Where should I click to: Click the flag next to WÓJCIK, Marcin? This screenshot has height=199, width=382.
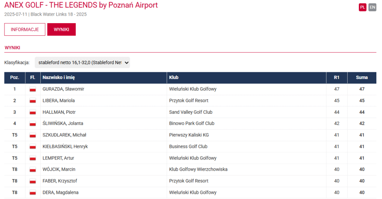pyautogui.click(x=32, y=170)
